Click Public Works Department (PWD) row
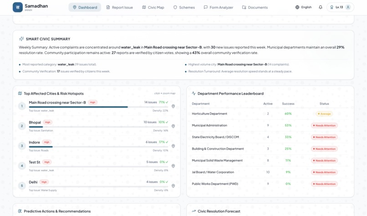367x216 pixels. 270,184
